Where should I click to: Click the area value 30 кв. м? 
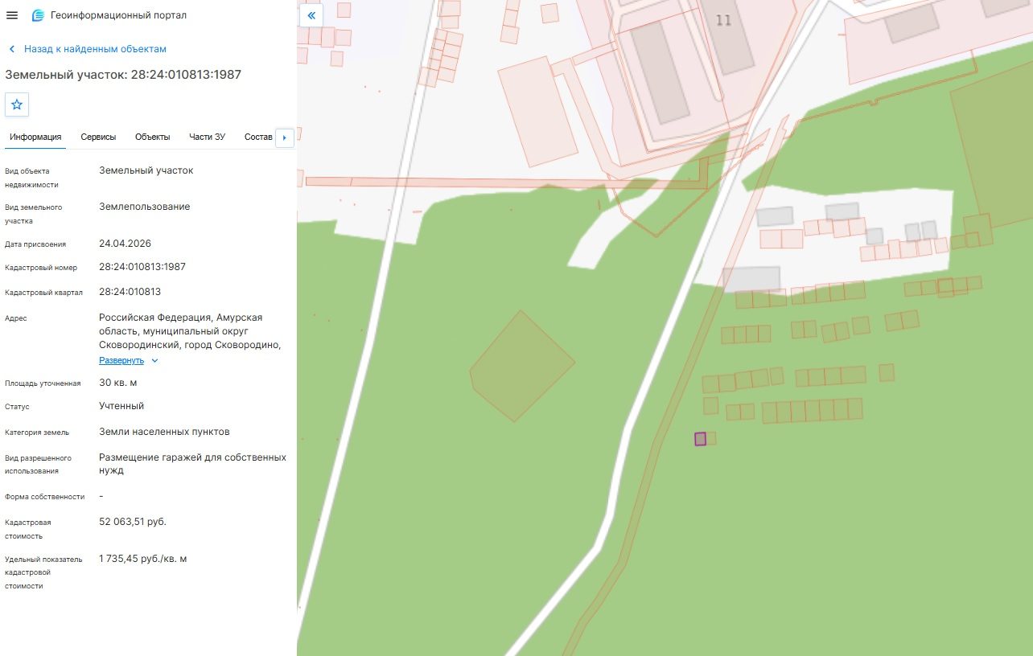[x=118, y=383]
